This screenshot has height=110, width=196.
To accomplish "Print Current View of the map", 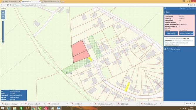I will pos(172,49).
